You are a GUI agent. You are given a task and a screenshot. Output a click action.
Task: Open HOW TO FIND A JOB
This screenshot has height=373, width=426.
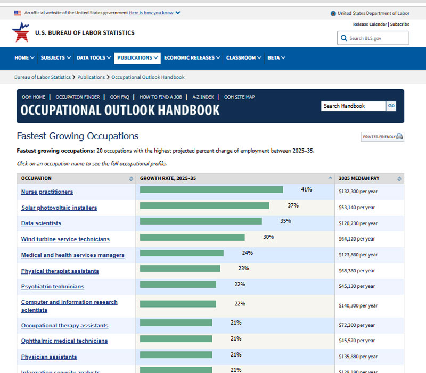161,97
